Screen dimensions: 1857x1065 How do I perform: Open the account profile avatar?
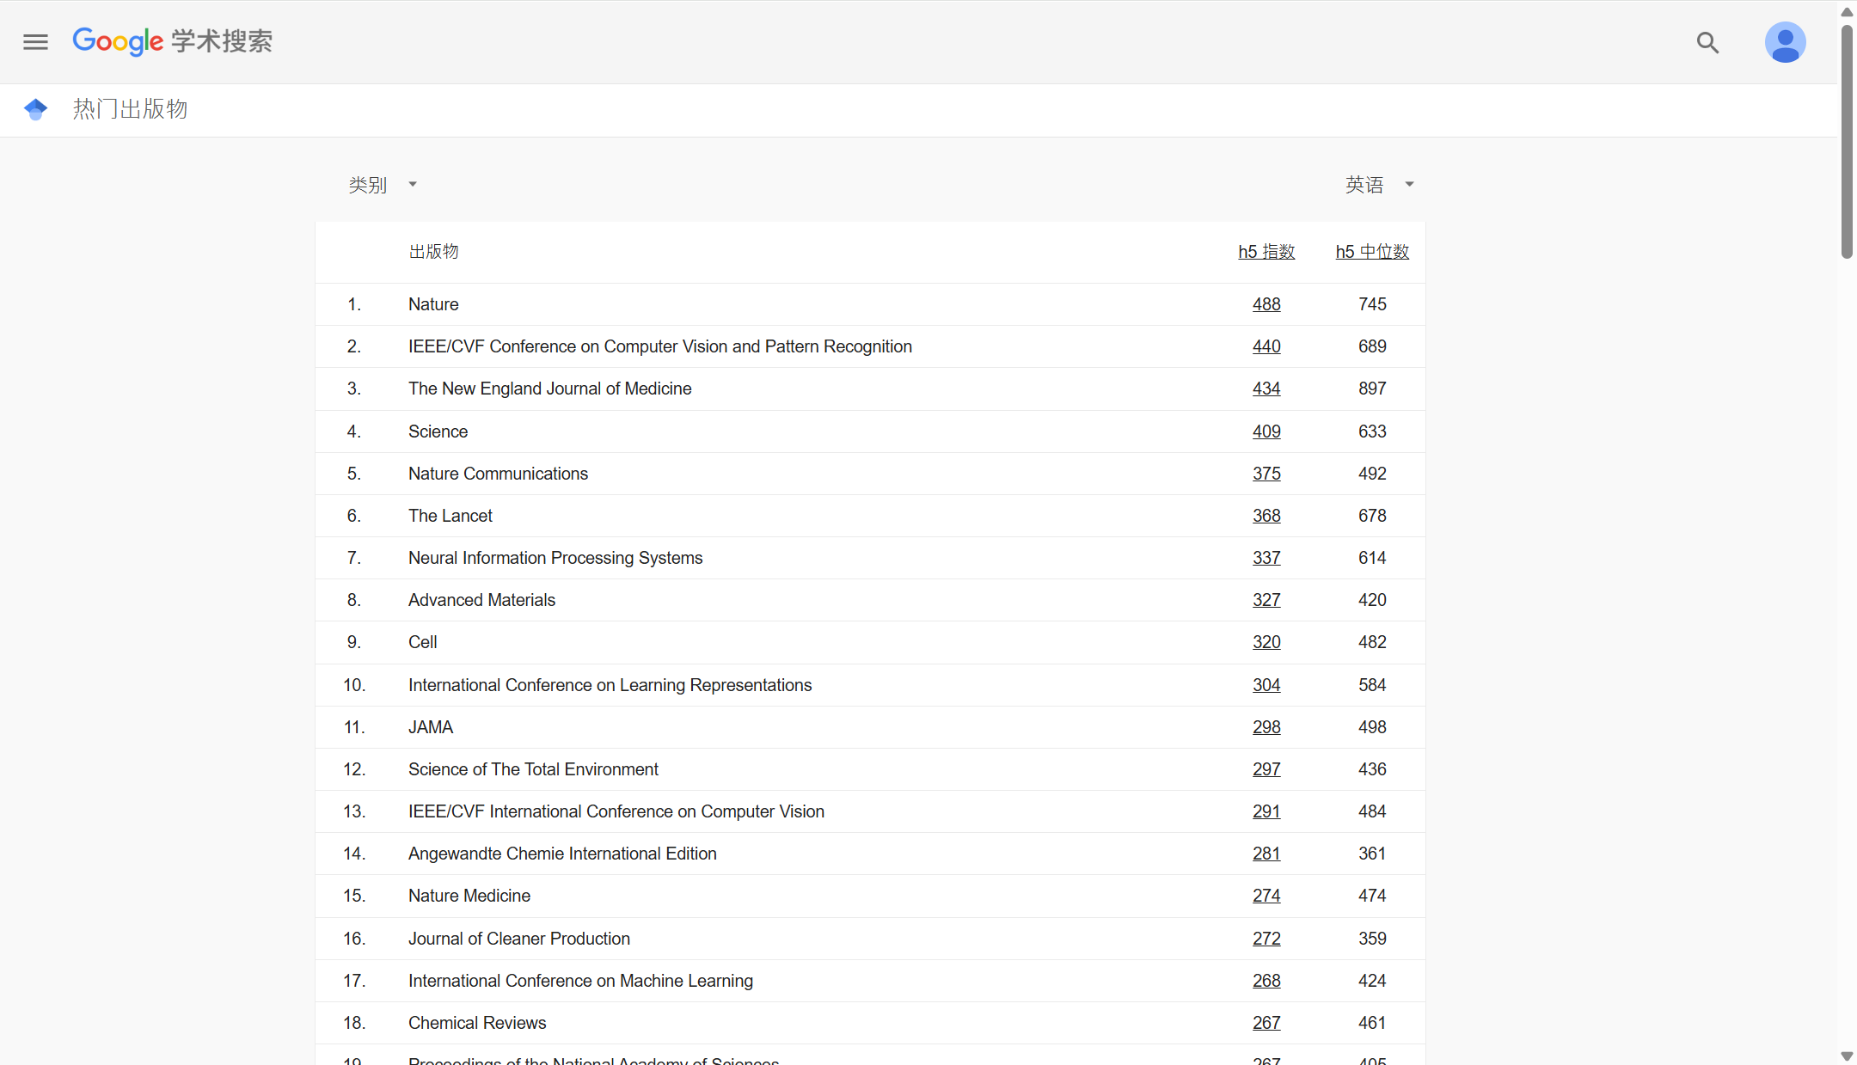(x=1785, y=42)
